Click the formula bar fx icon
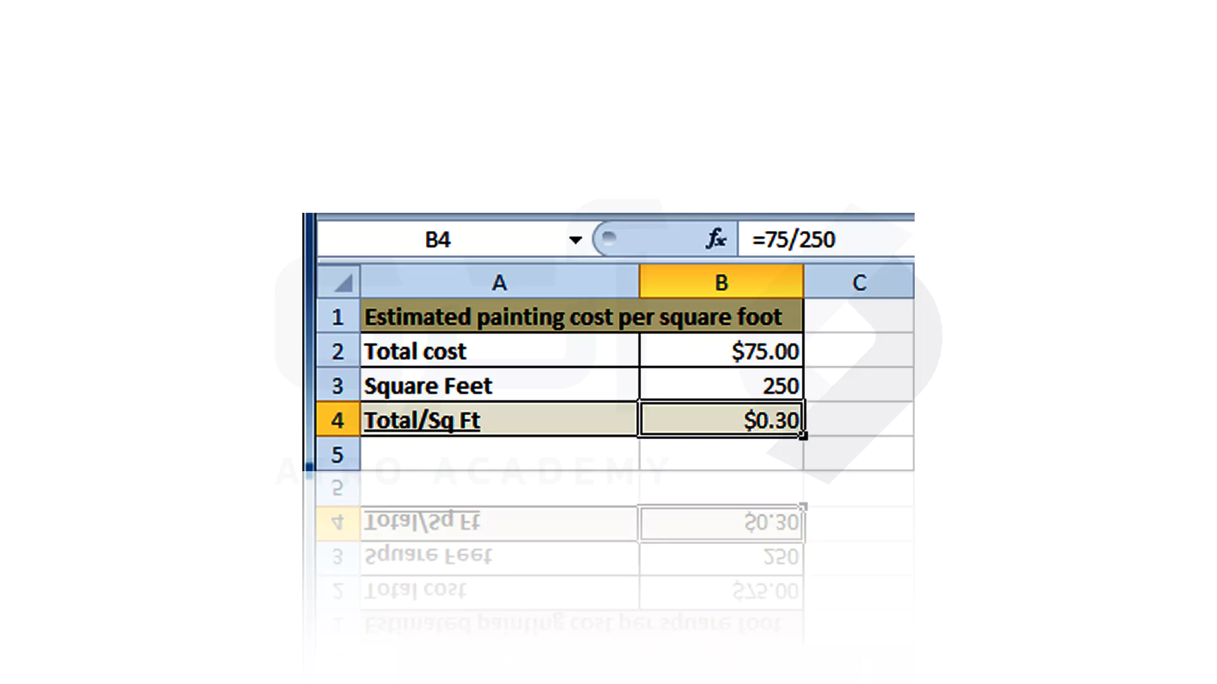The image size is (1217, 684). [716, 239]
